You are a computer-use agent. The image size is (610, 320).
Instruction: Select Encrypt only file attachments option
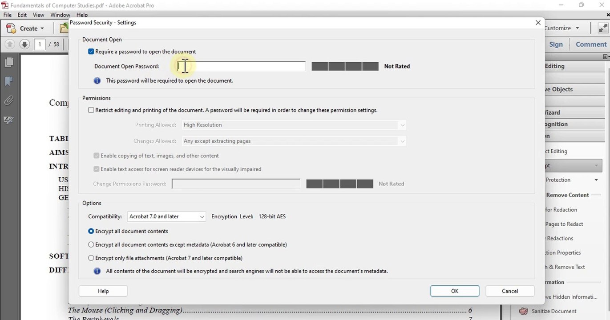91,258
